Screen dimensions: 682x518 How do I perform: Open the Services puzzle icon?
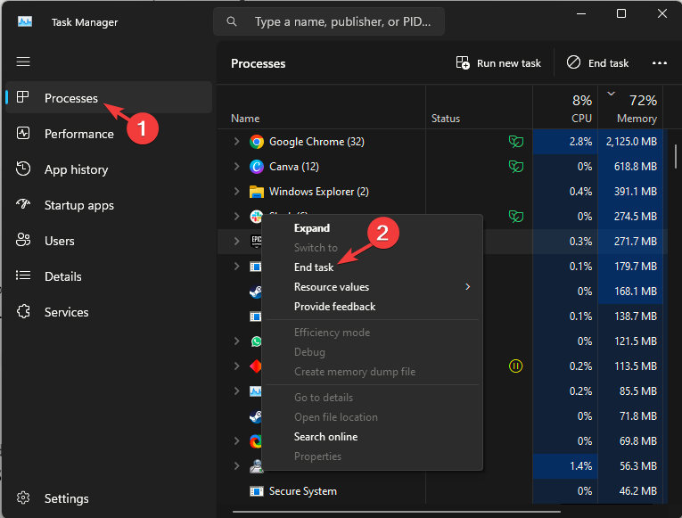[x=24, y=312]
